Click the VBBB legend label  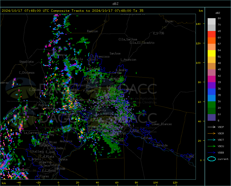click(x=221, y=153)
